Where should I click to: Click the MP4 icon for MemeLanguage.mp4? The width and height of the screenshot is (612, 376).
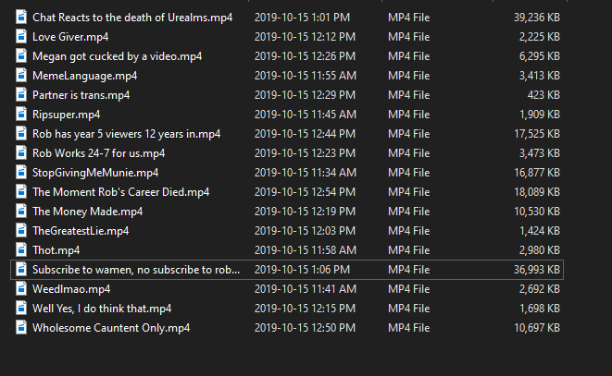(21, 76)
